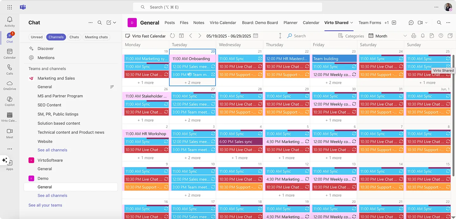Switch on the Chats filter pill

click(x=74, y=37)
